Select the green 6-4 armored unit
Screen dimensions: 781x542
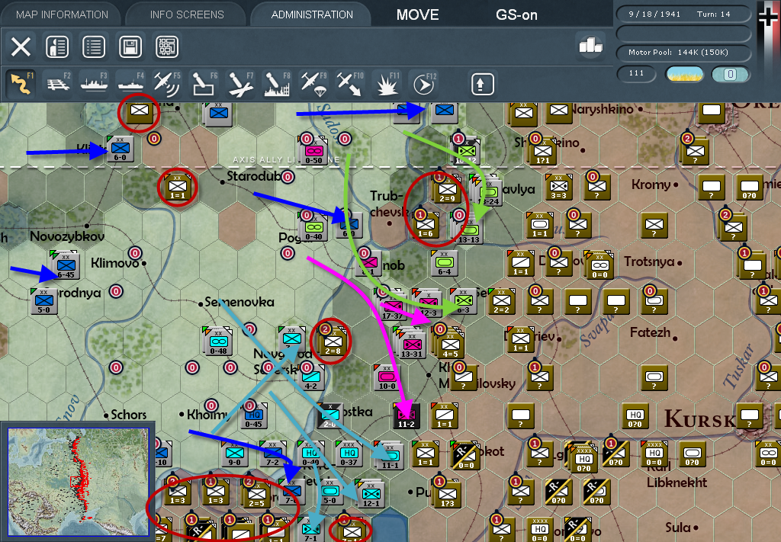coord(445,263)
